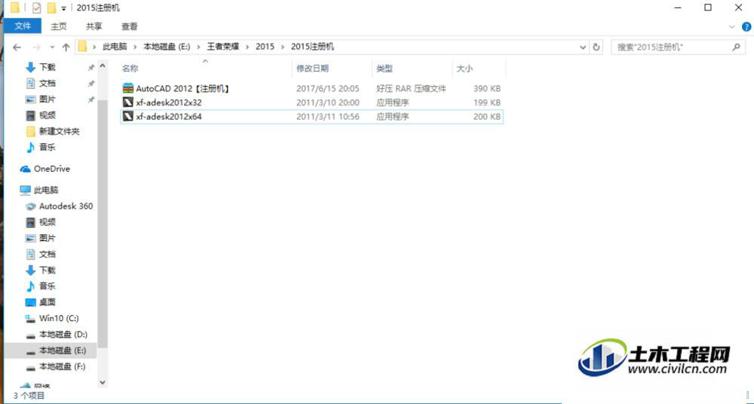Open 本地磁盘 (D:) drive

coord(63,334)
